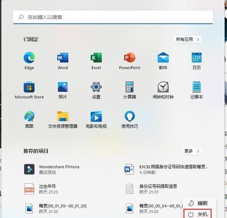Image resolution: width=227 pixels, height=218 pixels.
Task: Launch PowerPoint from the pinned list
Action: pyautogui.click(x=129, y=58)
